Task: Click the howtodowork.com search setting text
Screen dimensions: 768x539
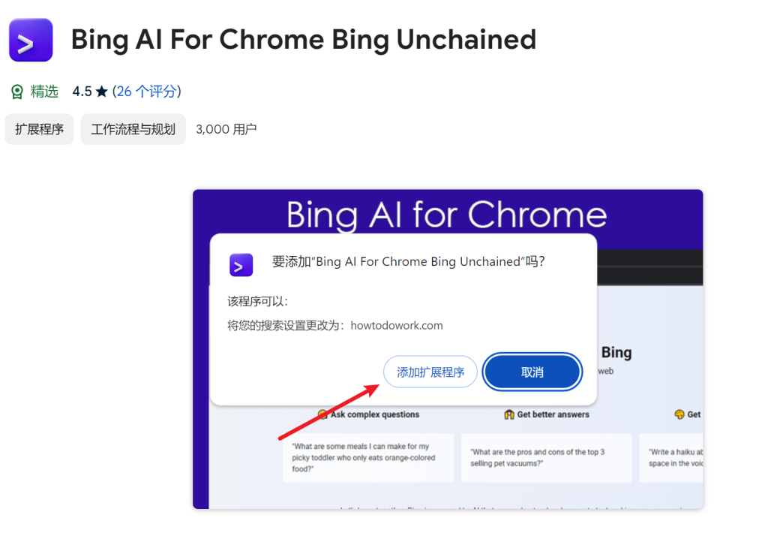Action: [x=397, y=326]
